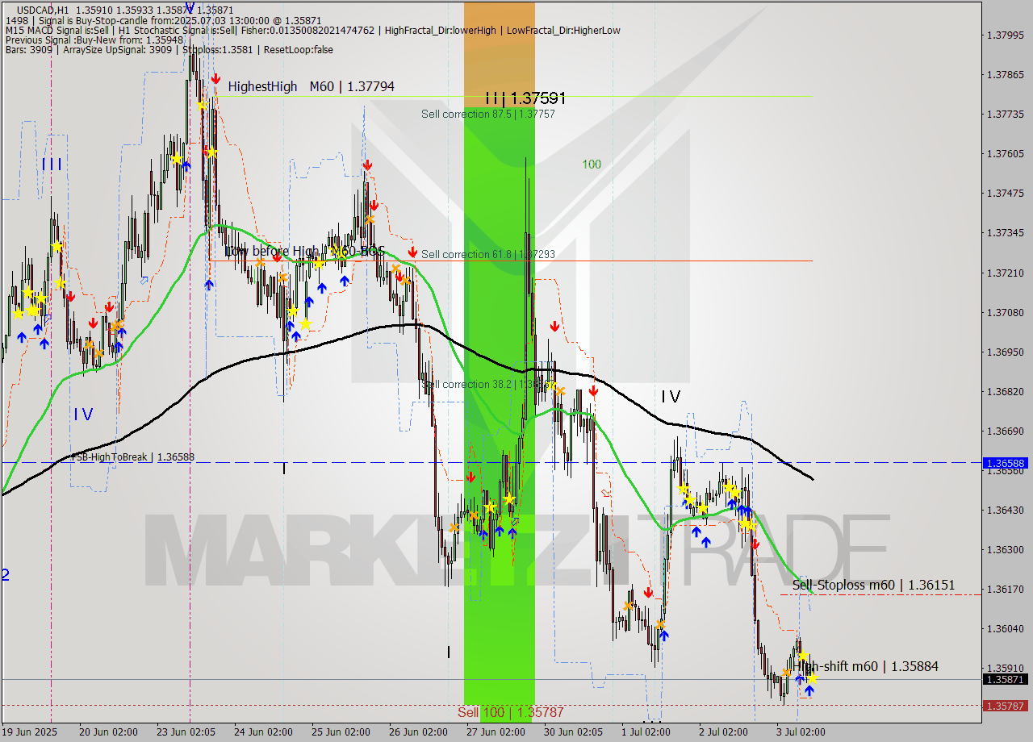The height and width of the screenshot is (742, 1033).
Task: Click the red down arrow near the IV label
Action: click(x=595, y=390)
